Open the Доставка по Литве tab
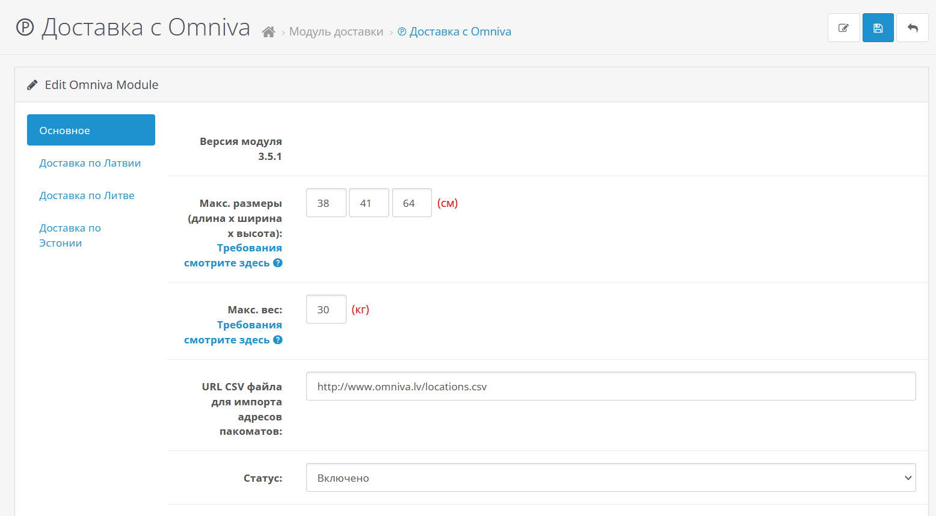 [87, 195]
